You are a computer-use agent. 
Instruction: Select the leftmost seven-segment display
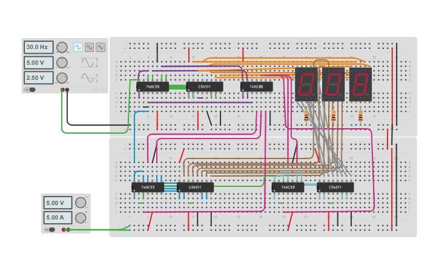(x=306, y=83)
